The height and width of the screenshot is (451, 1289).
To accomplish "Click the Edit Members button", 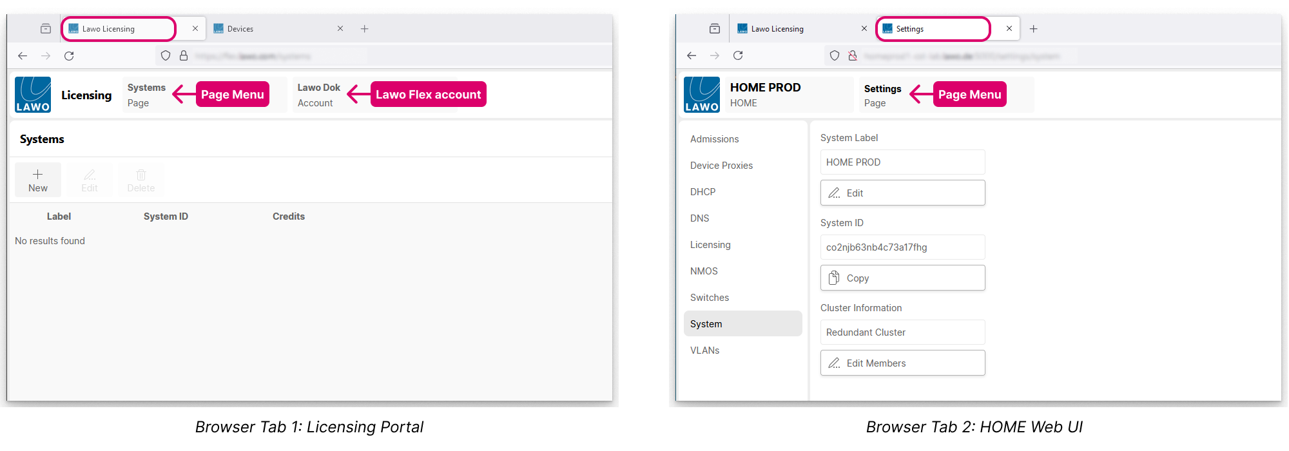I will [902, 363].
